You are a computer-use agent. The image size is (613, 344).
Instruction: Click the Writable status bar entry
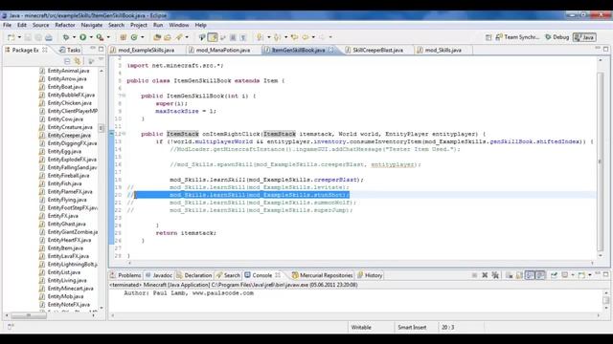click(361, 327)
